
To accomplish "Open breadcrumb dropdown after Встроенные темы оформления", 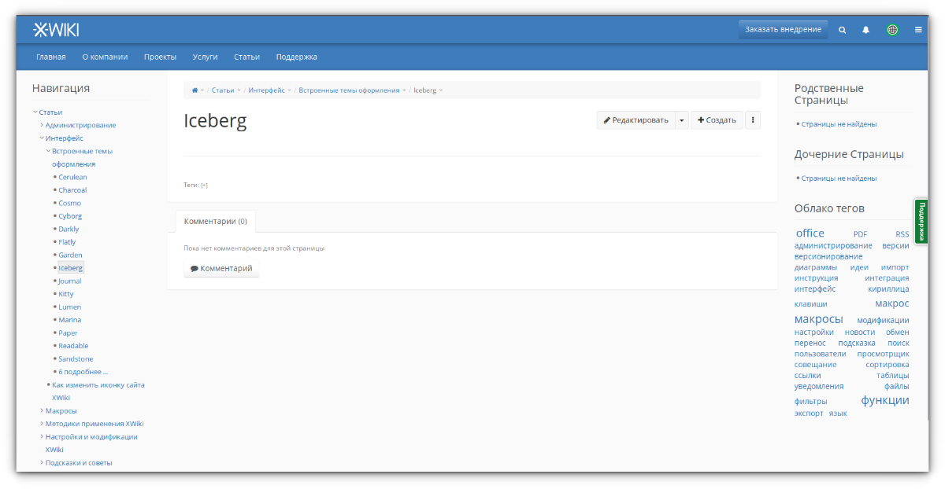I will (x=405, y=90).
